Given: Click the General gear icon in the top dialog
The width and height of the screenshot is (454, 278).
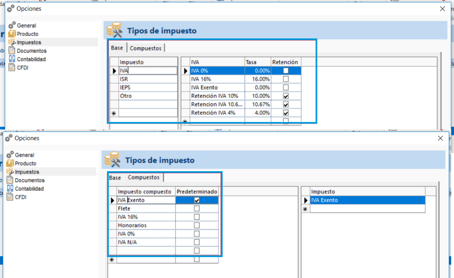Looking at the screenshot, I should coord(12,25).
